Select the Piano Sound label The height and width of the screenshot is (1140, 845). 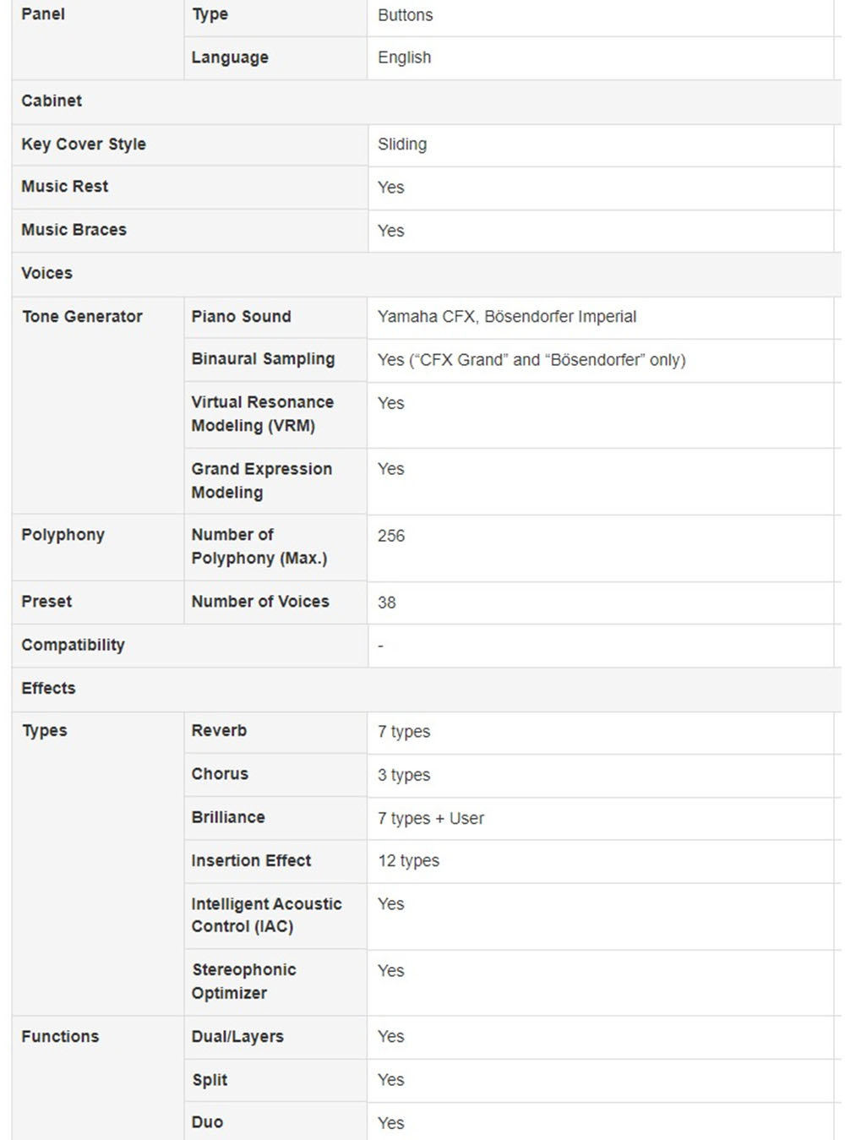pyautogui.click(x=241, y=316)
